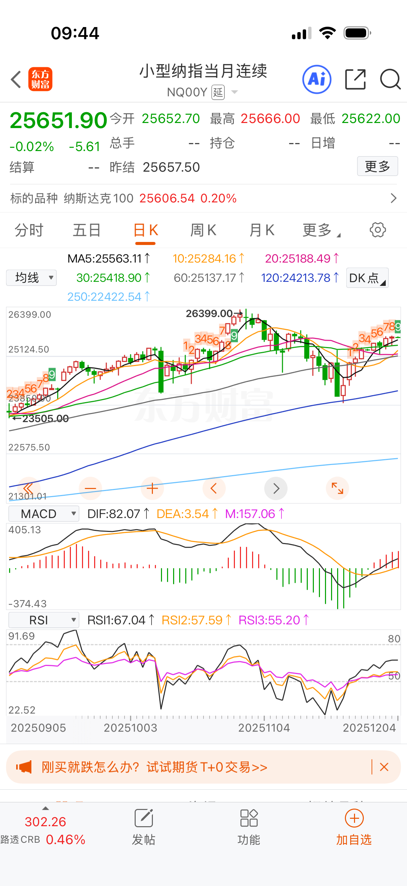The height and width of the screenshot is (886, 407).
Task: Tap the RSI2:57.59 reading
Action: pos(196,620)
